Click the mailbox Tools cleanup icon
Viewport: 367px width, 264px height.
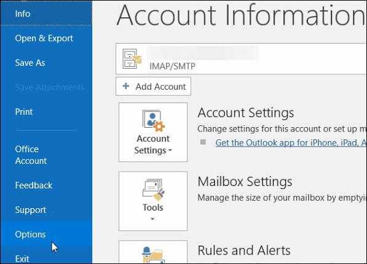(154, 190)
